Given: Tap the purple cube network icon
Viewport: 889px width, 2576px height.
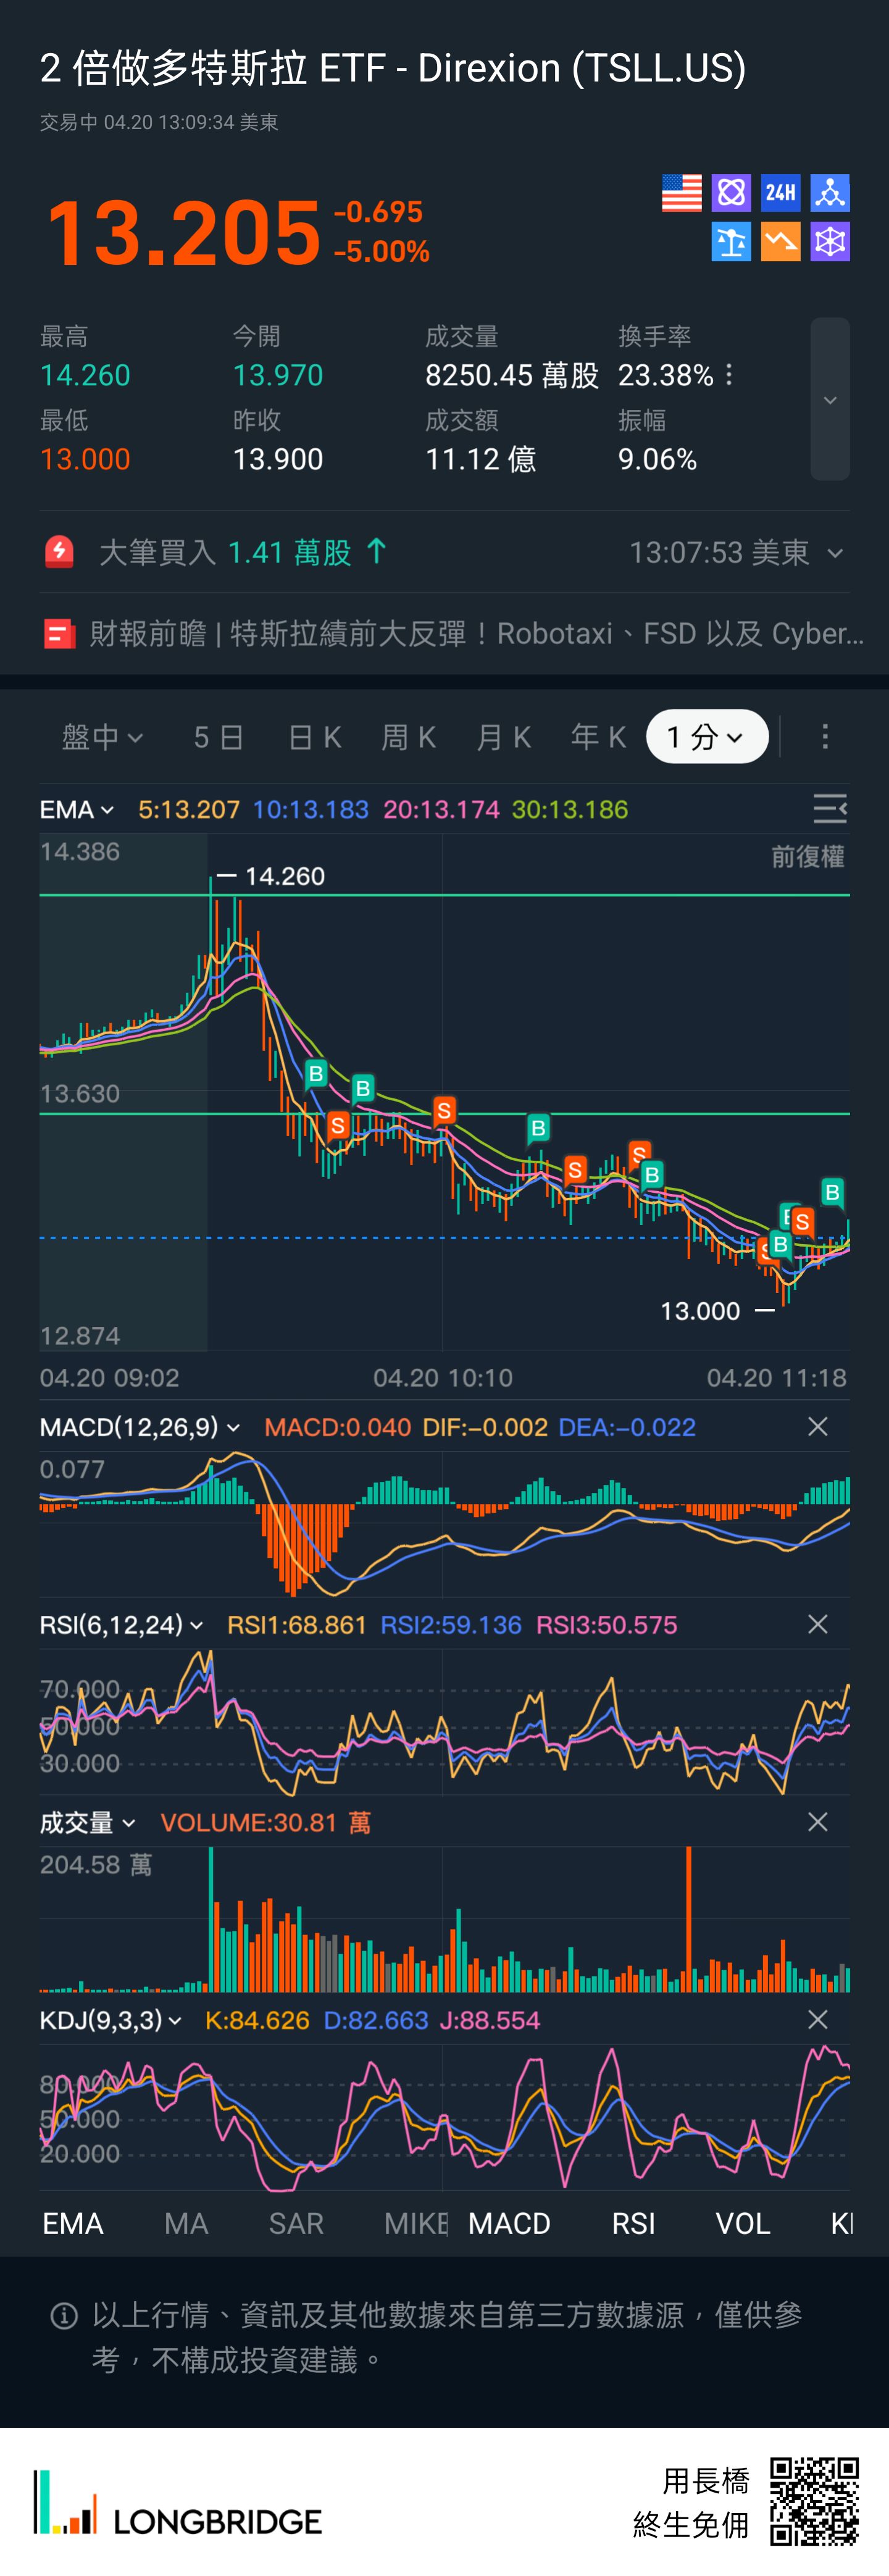Looking at the screenshot, I should pos(830,242).
